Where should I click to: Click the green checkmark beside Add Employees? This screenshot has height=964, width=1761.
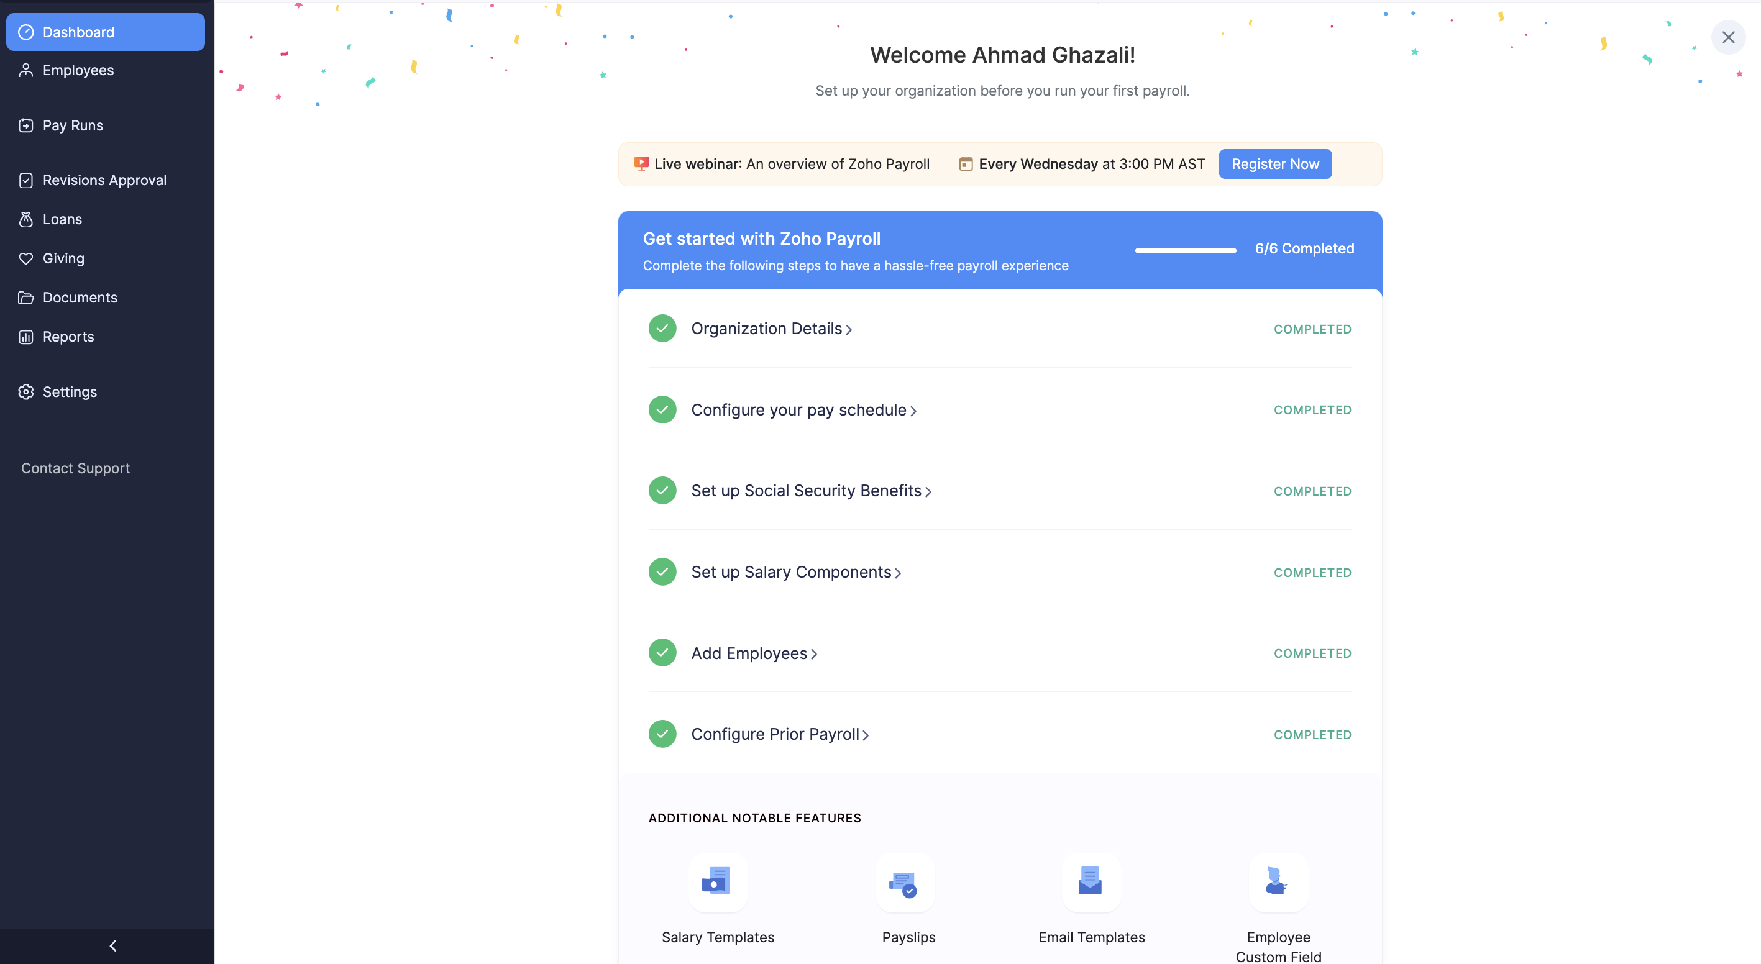662,652
